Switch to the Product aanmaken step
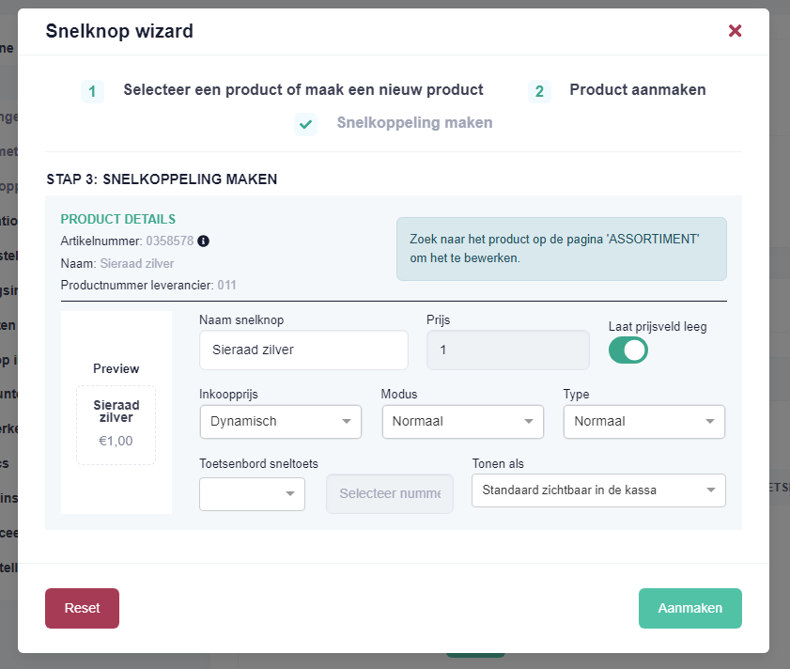Screen dimensions: 790x669 click(x=637, y=90)
